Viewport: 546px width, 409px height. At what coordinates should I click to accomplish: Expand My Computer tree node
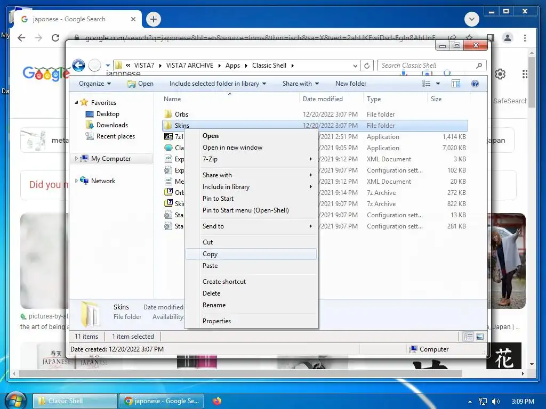pyautogui.click(x=76, y=159)
